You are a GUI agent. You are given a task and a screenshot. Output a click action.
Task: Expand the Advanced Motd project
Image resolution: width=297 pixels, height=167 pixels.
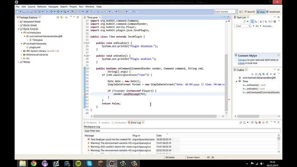pyautogui.click(x=19, y=22)
